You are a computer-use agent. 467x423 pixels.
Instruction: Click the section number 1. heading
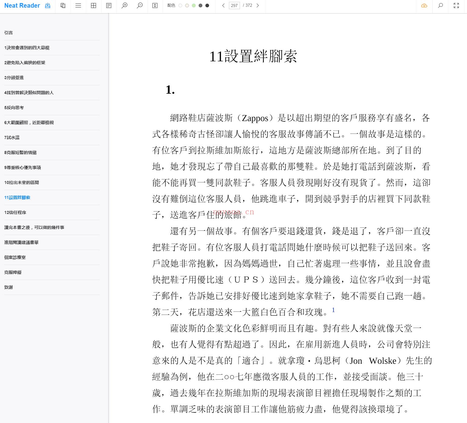[170, 90]
